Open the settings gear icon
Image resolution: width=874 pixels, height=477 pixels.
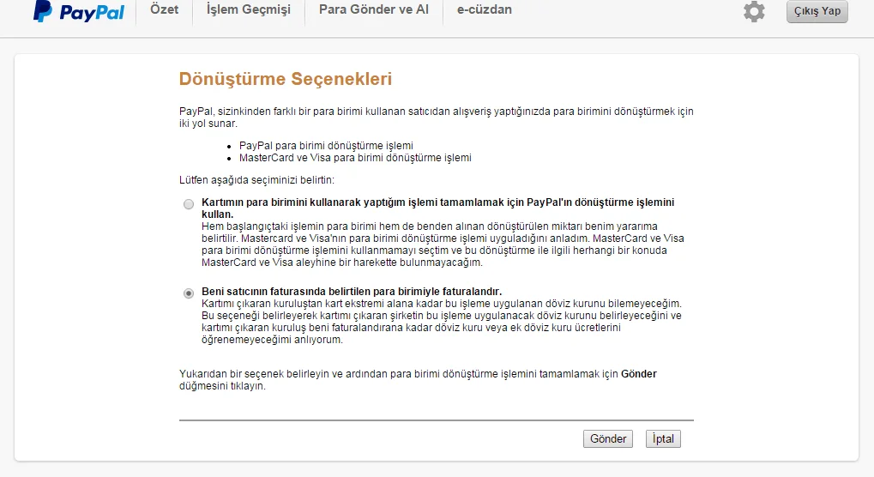754,11
